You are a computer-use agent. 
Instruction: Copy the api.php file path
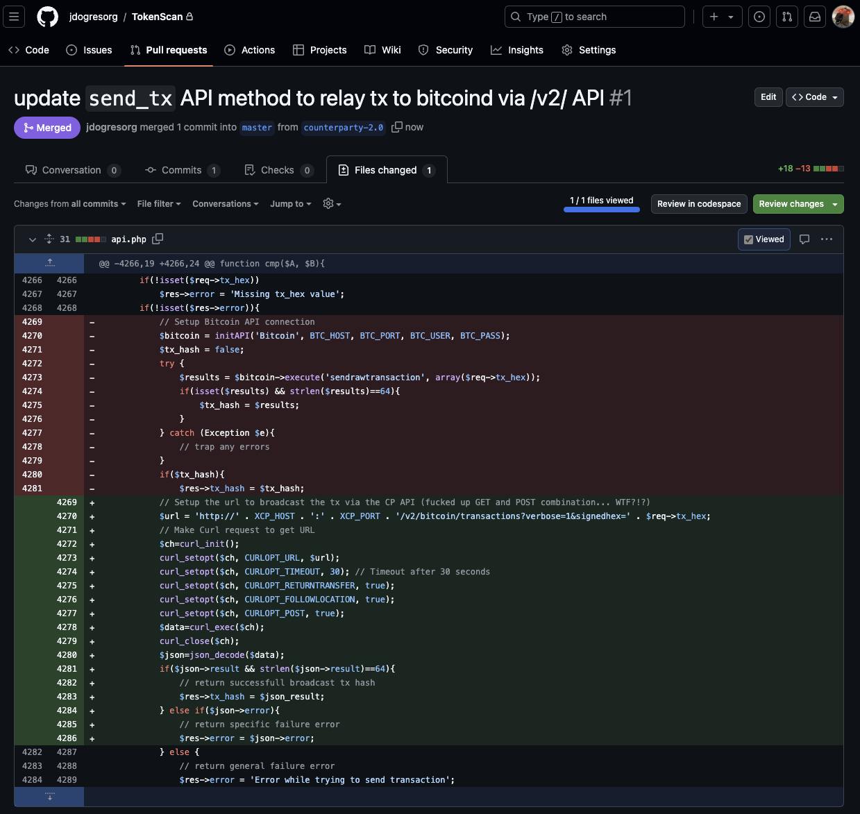(x=158, y=239)
